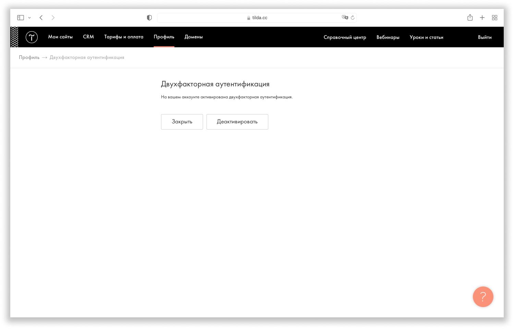Click the tilda.cc address bar
Image resolution: width=514 pixels, height=329 pixels.
(x=257, y=17)
